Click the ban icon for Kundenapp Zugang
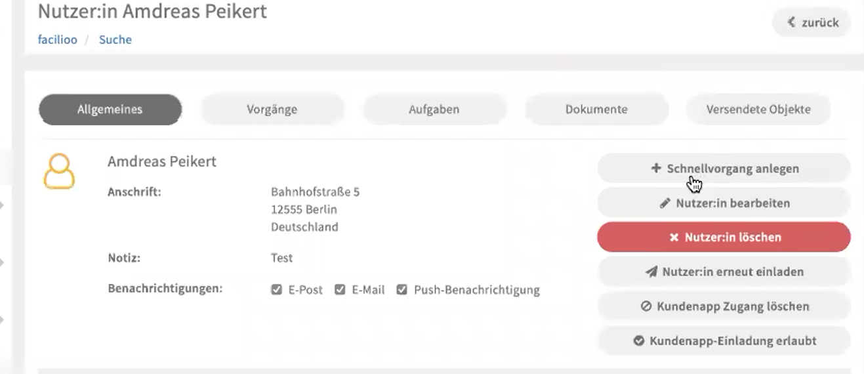This screenshot has height=374, width=864. (646, 306)
